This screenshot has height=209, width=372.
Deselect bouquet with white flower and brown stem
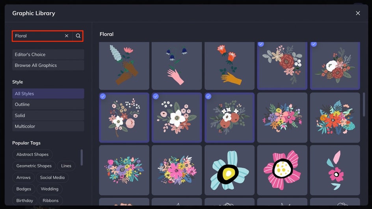[124, 118]
